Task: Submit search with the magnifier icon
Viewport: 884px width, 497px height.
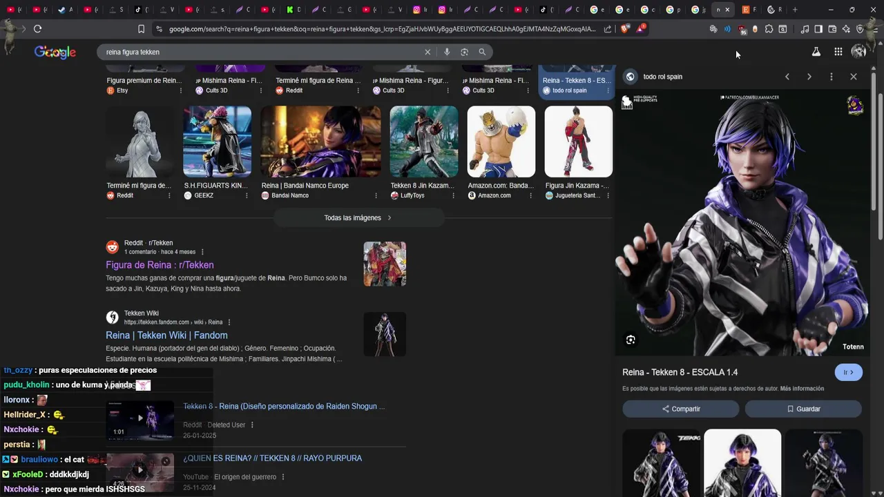Action: [x=482, y=52]
